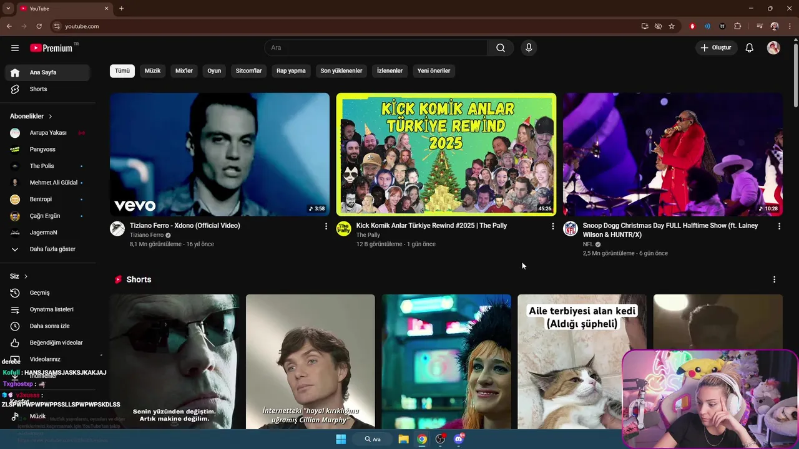Play Tiziano Ferro Xdono video thumbnail
The width and height of the screenshot is (799, 449).
click(220, 155)
